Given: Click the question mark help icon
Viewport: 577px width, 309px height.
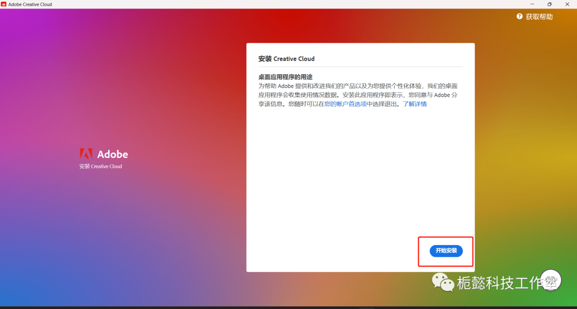Looking at the screenshot, I should pyautogui.click(x=519, y=17).
